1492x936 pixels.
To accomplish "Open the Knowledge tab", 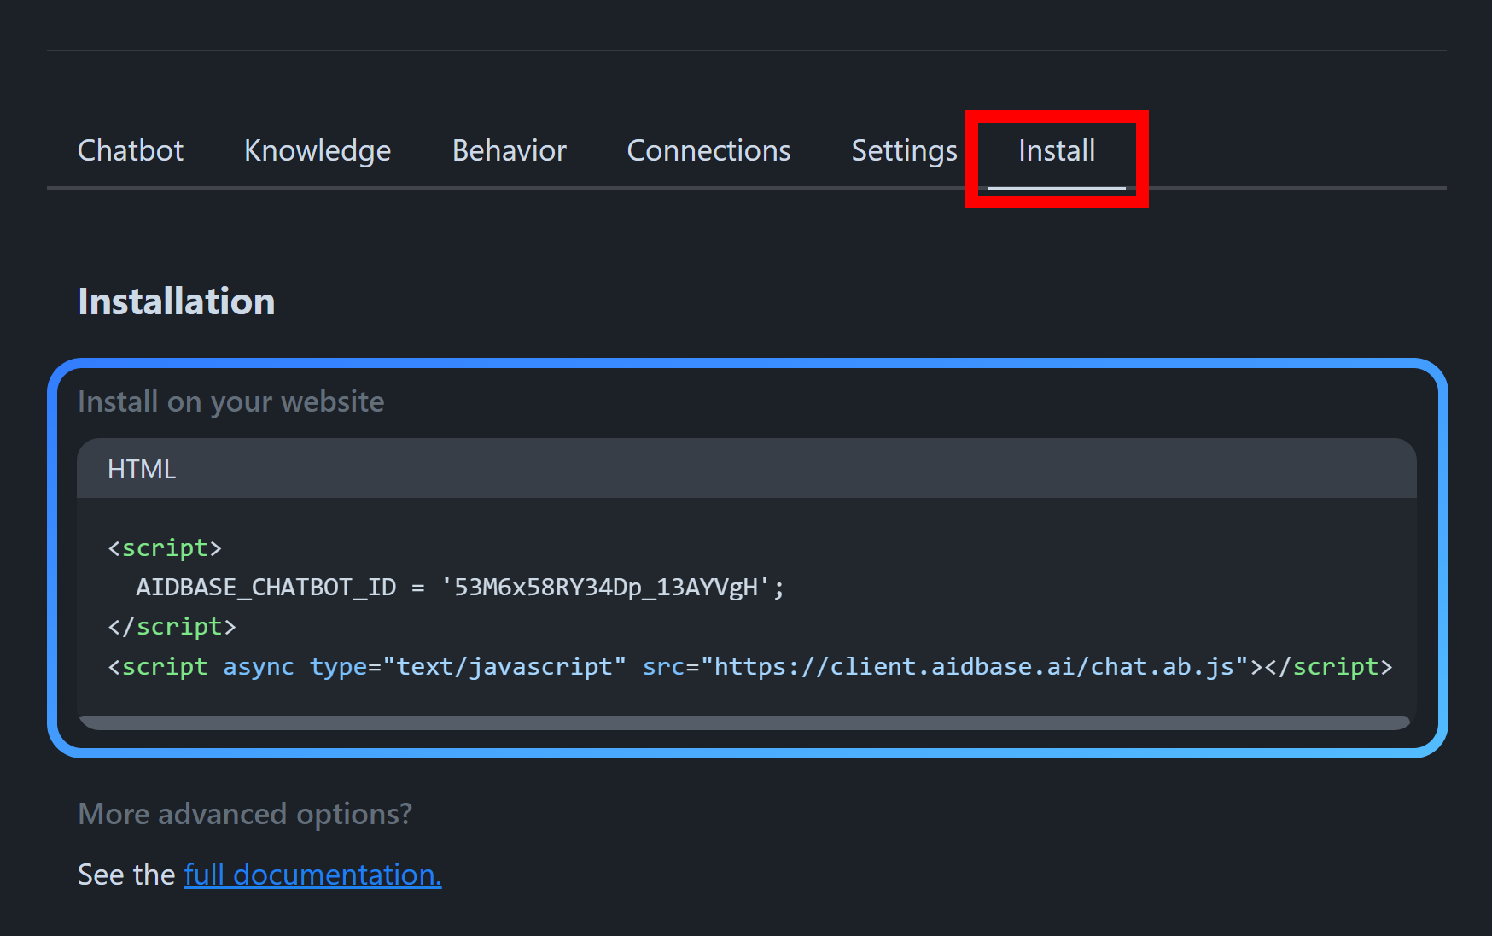I will tap(317, 150).
